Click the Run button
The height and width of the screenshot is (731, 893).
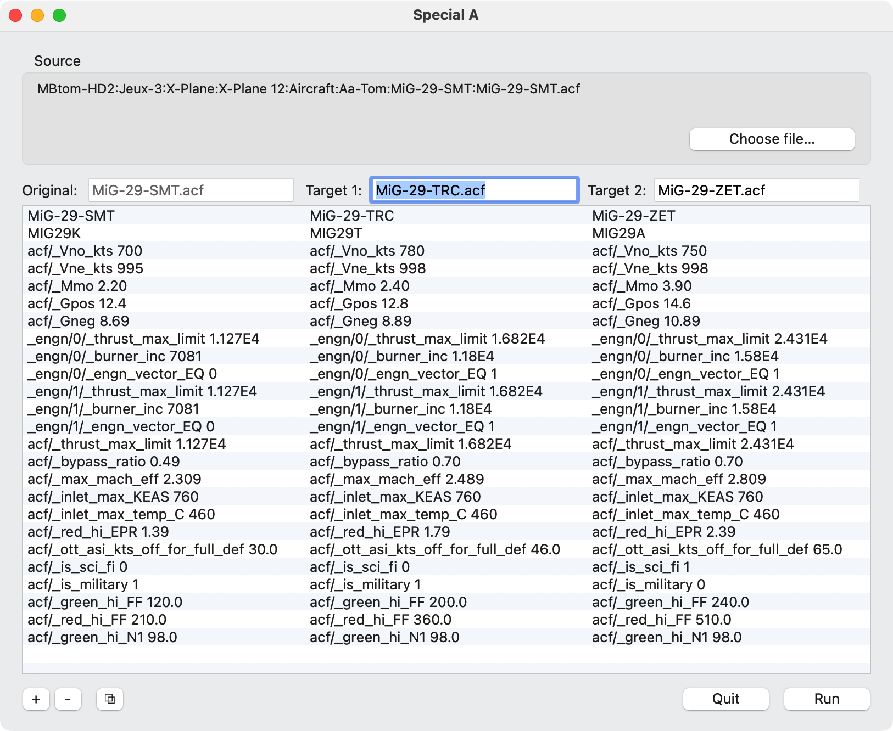coord(826,699)
